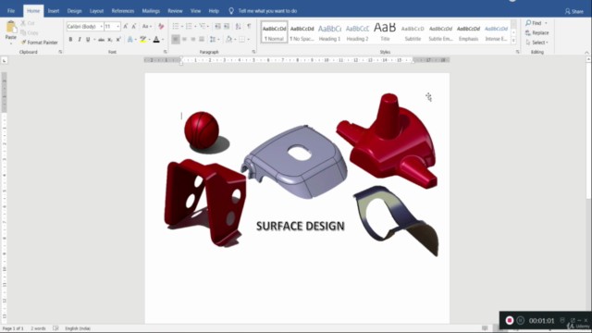Activate the Format Painter brush

[39, 43]
